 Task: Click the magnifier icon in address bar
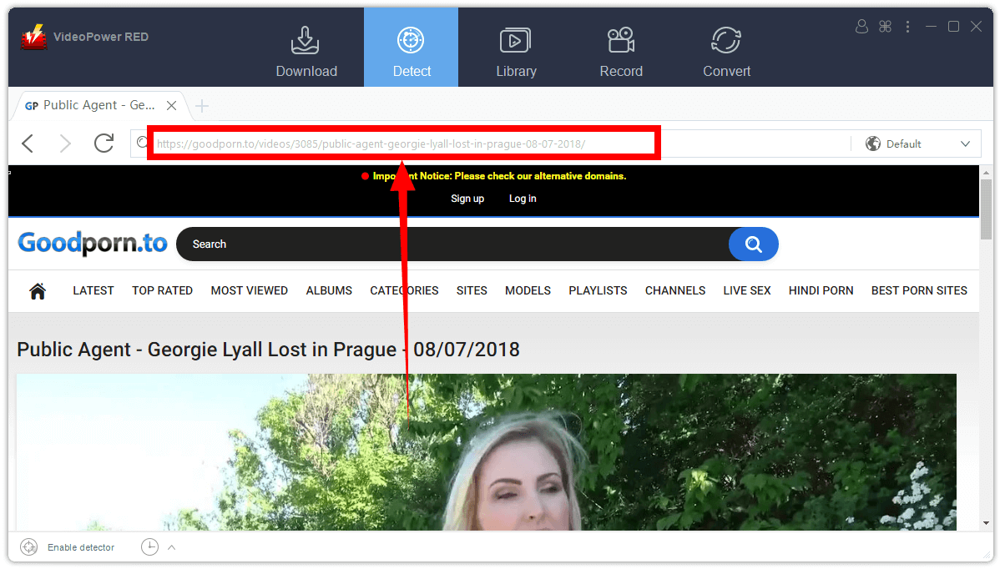click(x=143, y=144)
